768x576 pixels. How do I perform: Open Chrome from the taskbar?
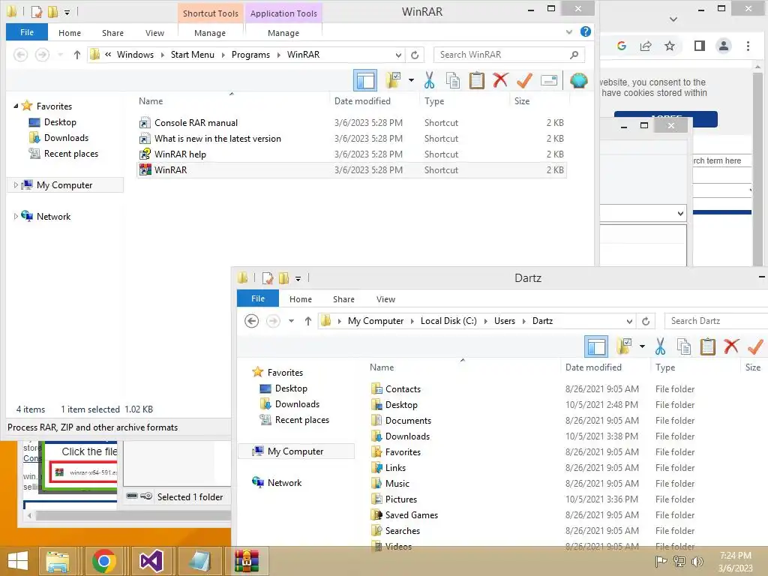[x=103, y=561]
